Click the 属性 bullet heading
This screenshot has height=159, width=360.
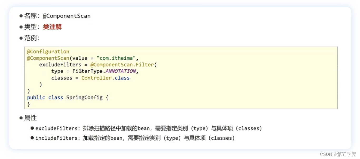[31, 118]
